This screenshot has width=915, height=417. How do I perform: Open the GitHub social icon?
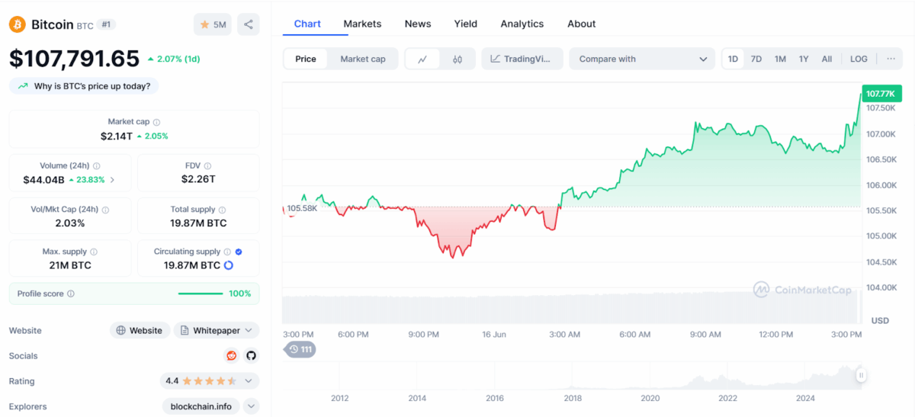[x=251, y=355]
